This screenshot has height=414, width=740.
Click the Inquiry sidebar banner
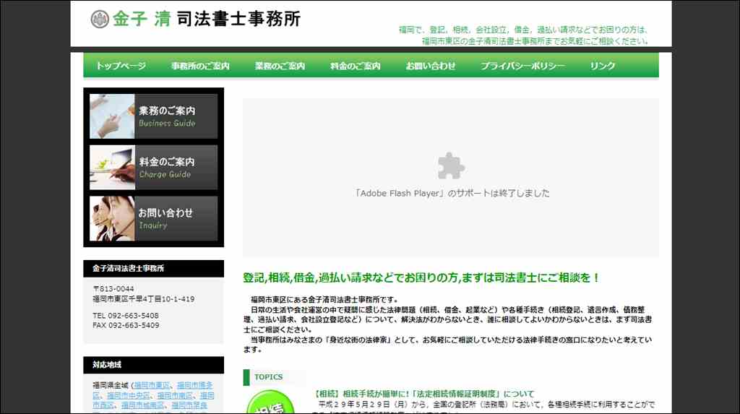point(153,219)
